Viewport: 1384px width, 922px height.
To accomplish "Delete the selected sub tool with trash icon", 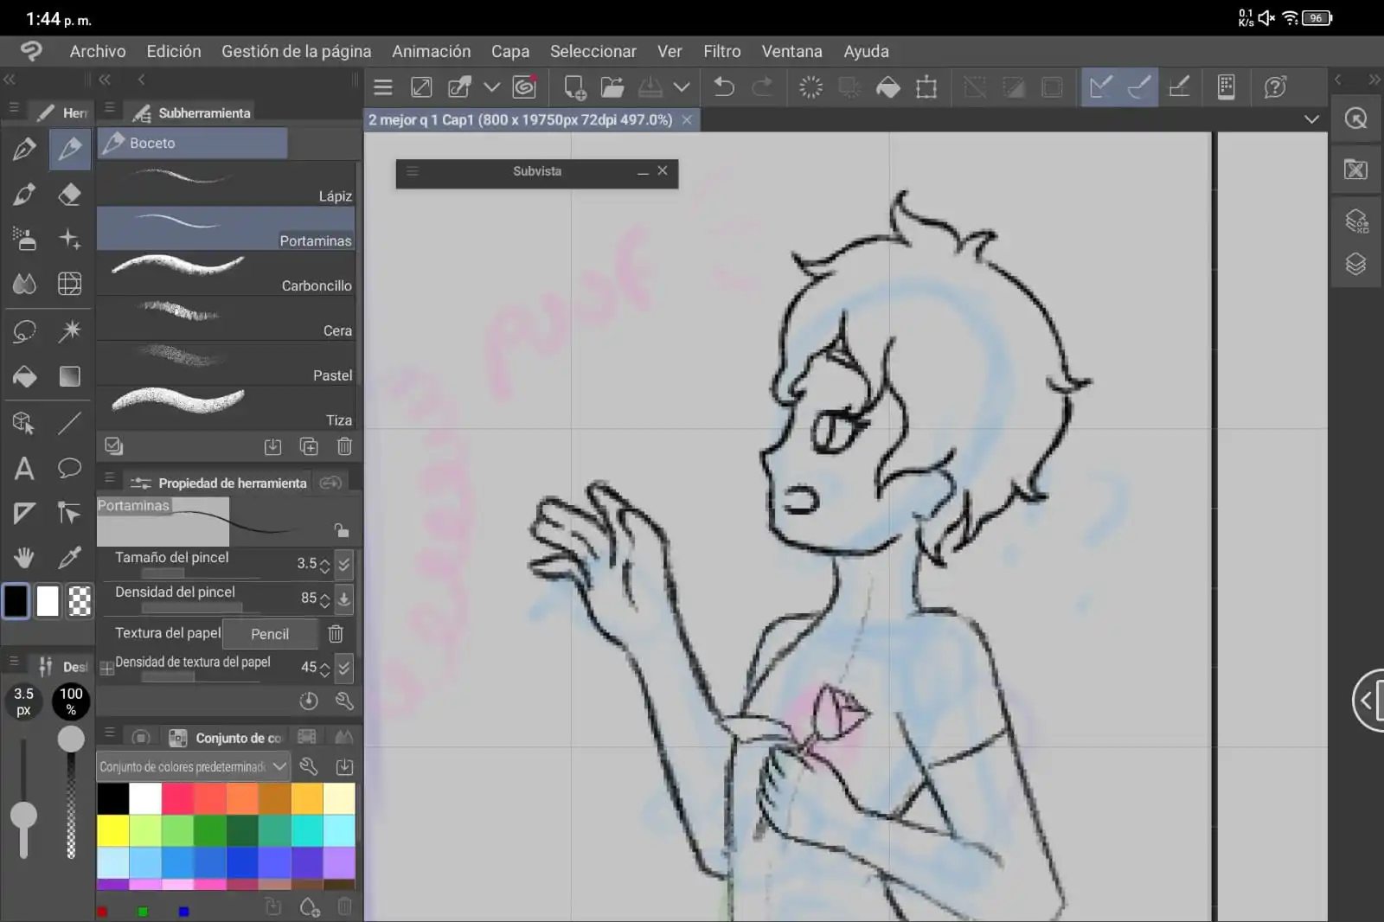I will click(x=344, y=446).
